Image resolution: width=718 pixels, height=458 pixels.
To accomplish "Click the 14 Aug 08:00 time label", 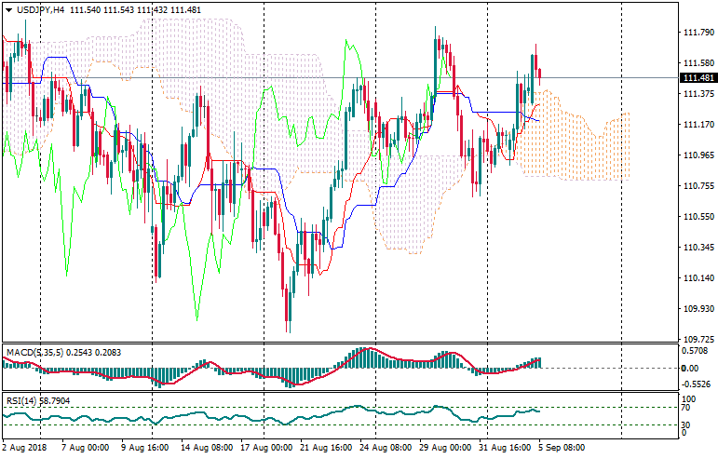I will (206, 447).
